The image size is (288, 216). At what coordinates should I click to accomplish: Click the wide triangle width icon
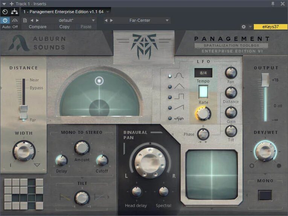(x=37, y=165)
